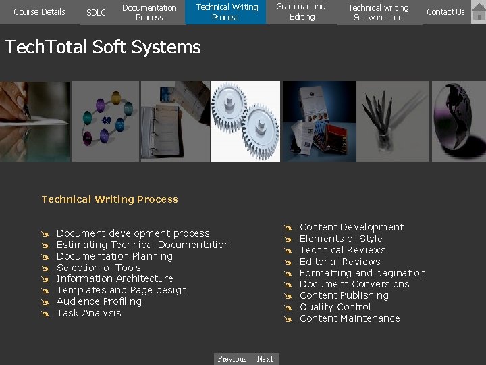The width and height of the screenshot is (486, 365).
Task: Click the Next button
Action: 265,359
